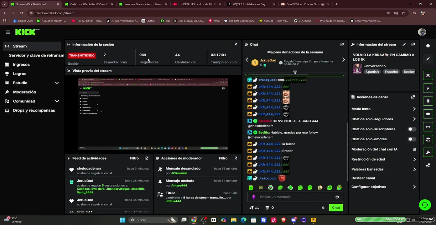This screenshot has height=225, width=436.
Task: Open the green support headset button
Action: point(425,205)
